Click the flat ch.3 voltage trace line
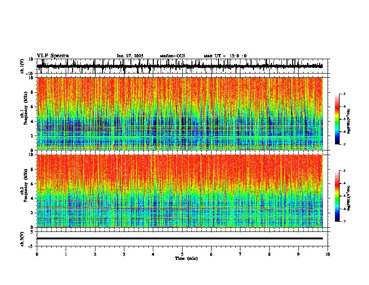Image resolution: width=369 pixels, height=285 pixels. (x=180, y=238)
